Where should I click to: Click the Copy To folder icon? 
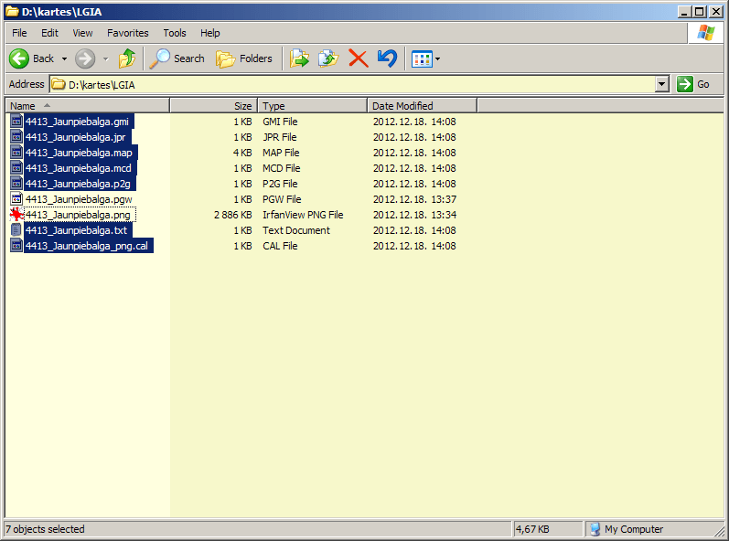328,59
